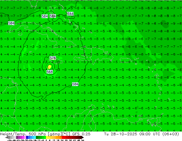Screen dimensions: 182x141
Task: Click the dark green swatch in the legend
Action: [37, 137]
